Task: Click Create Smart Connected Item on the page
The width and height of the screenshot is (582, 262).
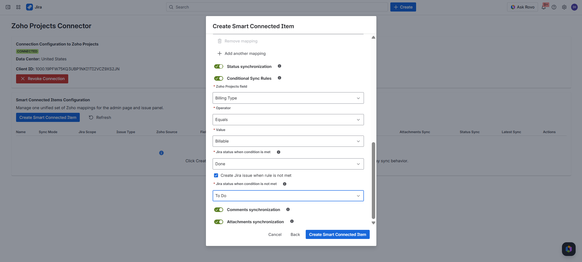Action: click(48, 117)
